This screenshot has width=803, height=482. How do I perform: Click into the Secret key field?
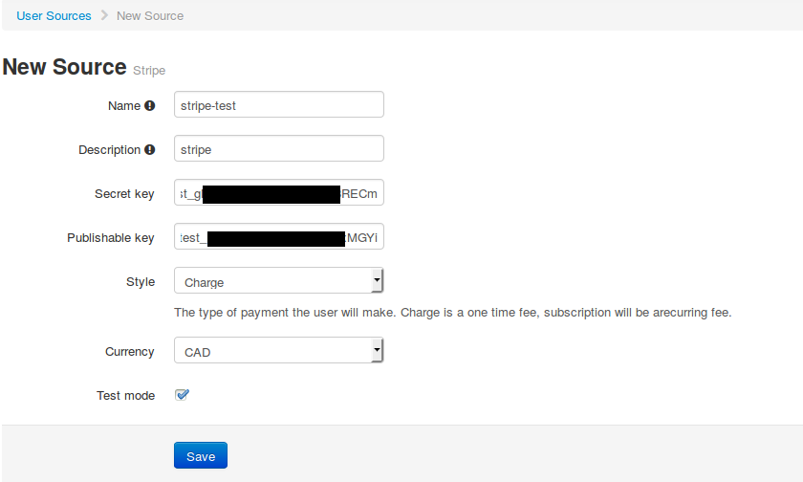tap(279, 192)
